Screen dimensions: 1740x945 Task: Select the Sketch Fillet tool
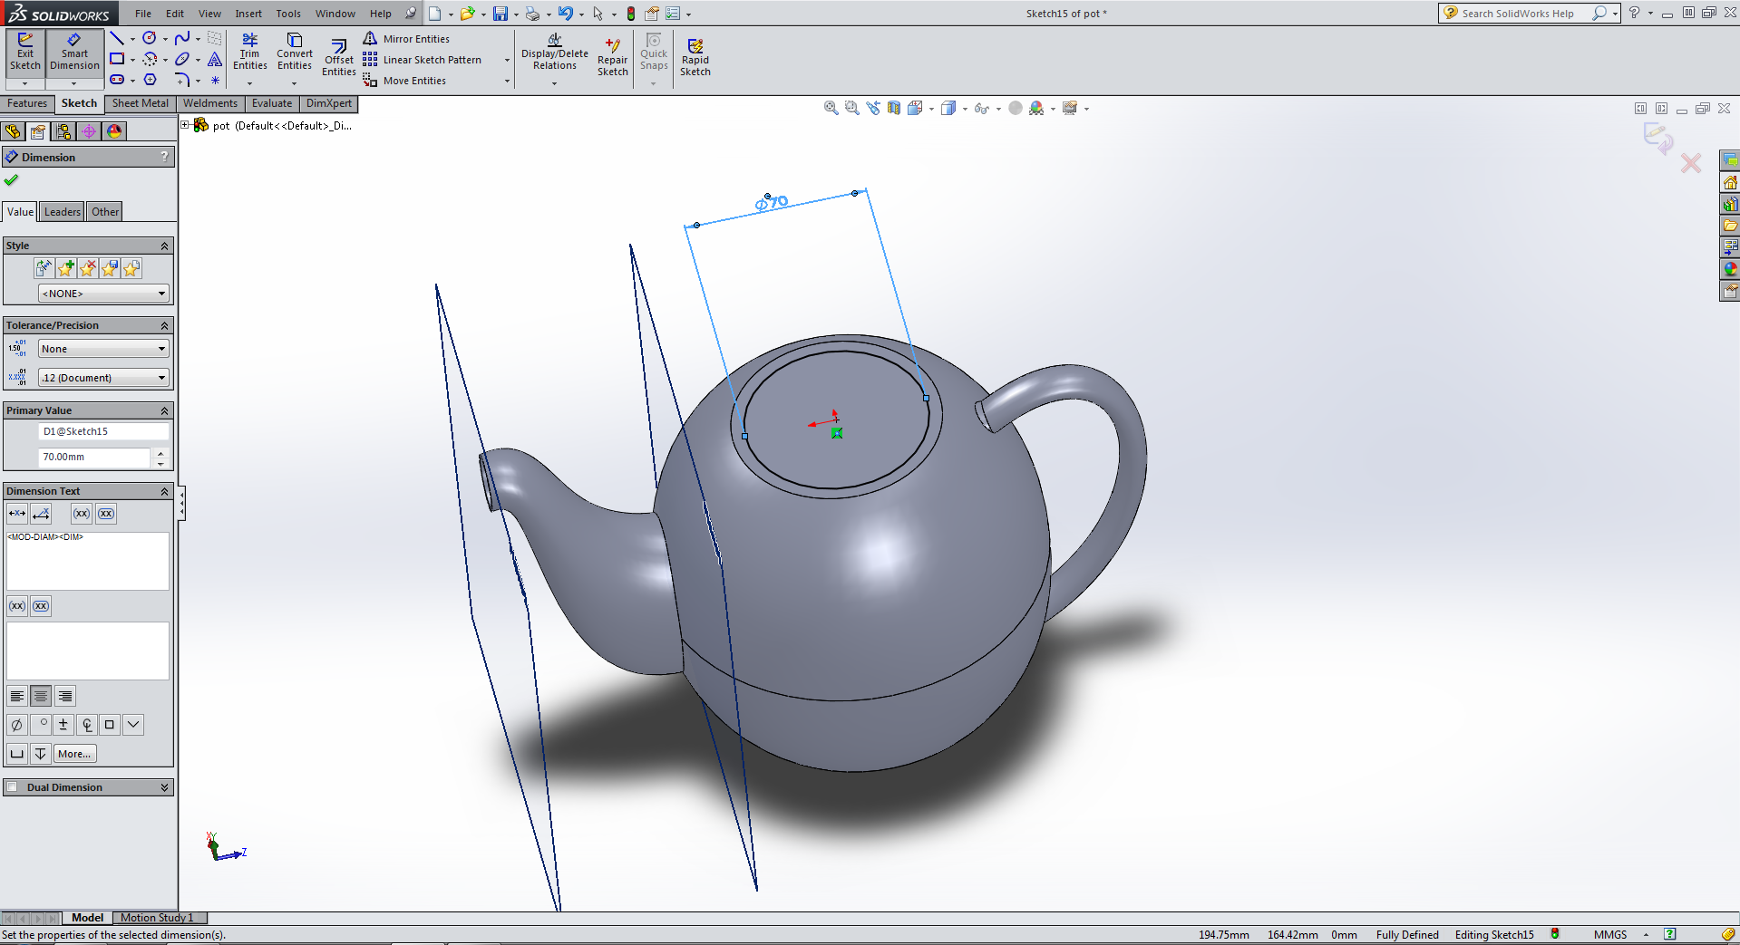182,80
